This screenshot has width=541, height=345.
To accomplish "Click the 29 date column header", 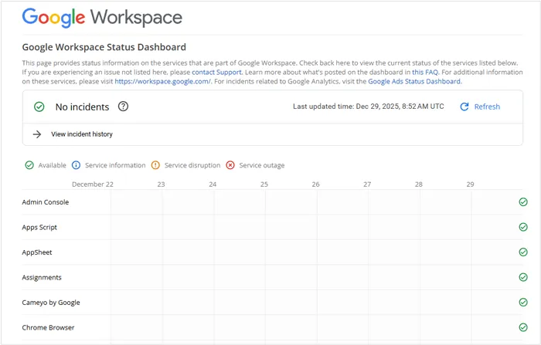I will tap(470, 184).
